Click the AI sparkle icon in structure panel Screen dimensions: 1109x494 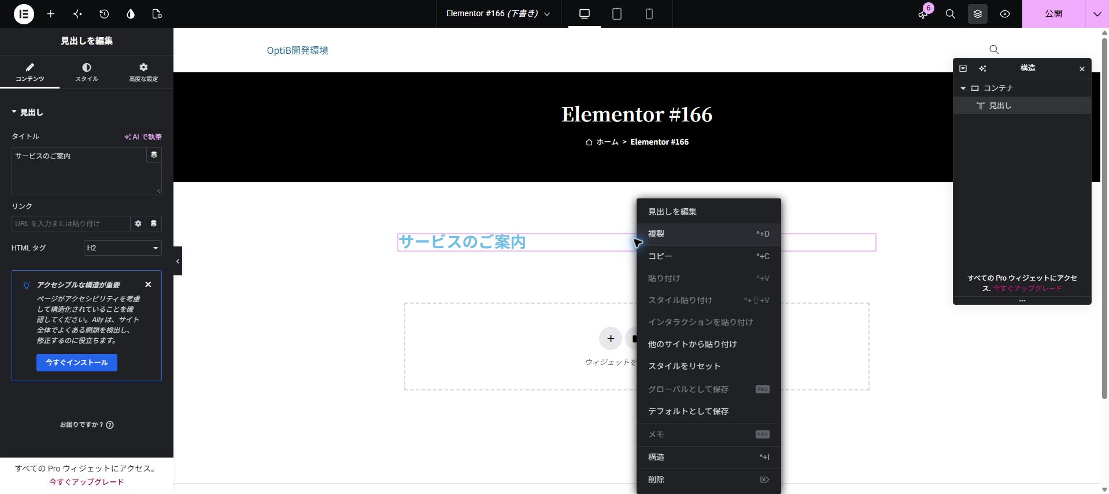[982, 68]
